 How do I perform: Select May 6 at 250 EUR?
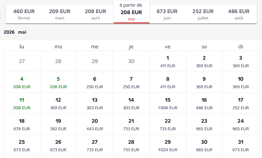pos(95,82)
